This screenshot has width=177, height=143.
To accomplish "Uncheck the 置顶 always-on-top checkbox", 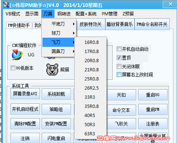I will pos(119,57).
